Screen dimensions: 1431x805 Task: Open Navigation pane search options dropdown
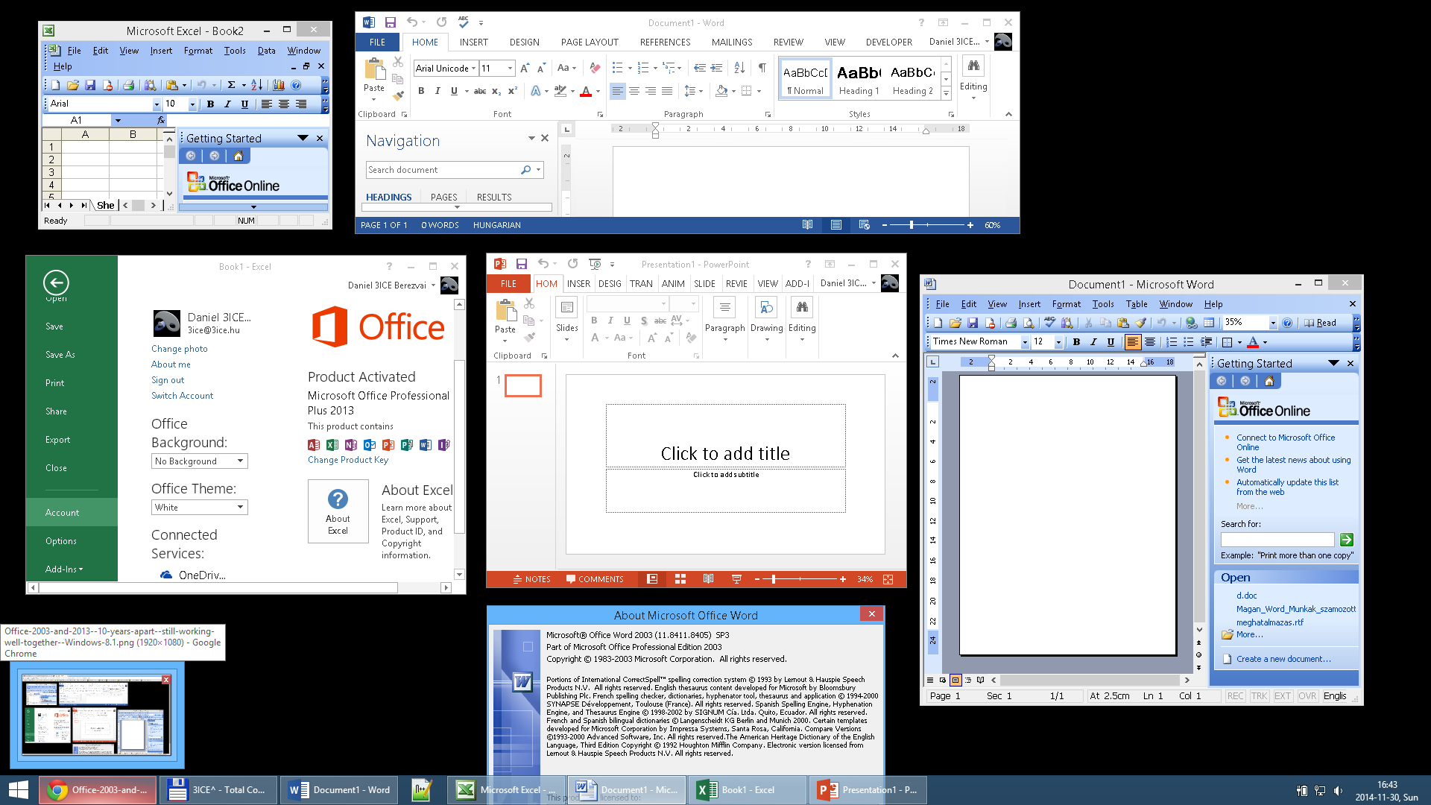pyautogui.click(x=538, y=170)
